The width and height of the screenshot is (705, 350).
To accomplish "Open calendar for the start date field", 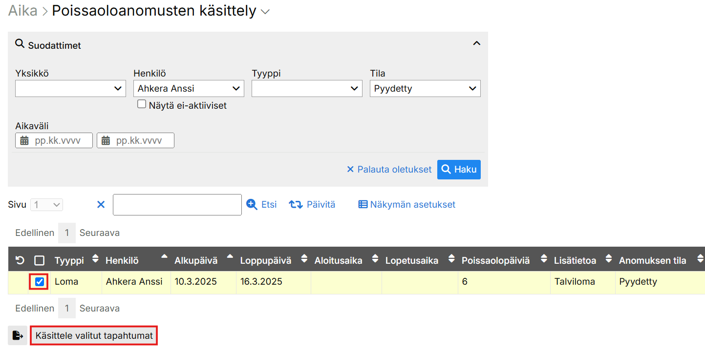I will click(x=24, y=141).
